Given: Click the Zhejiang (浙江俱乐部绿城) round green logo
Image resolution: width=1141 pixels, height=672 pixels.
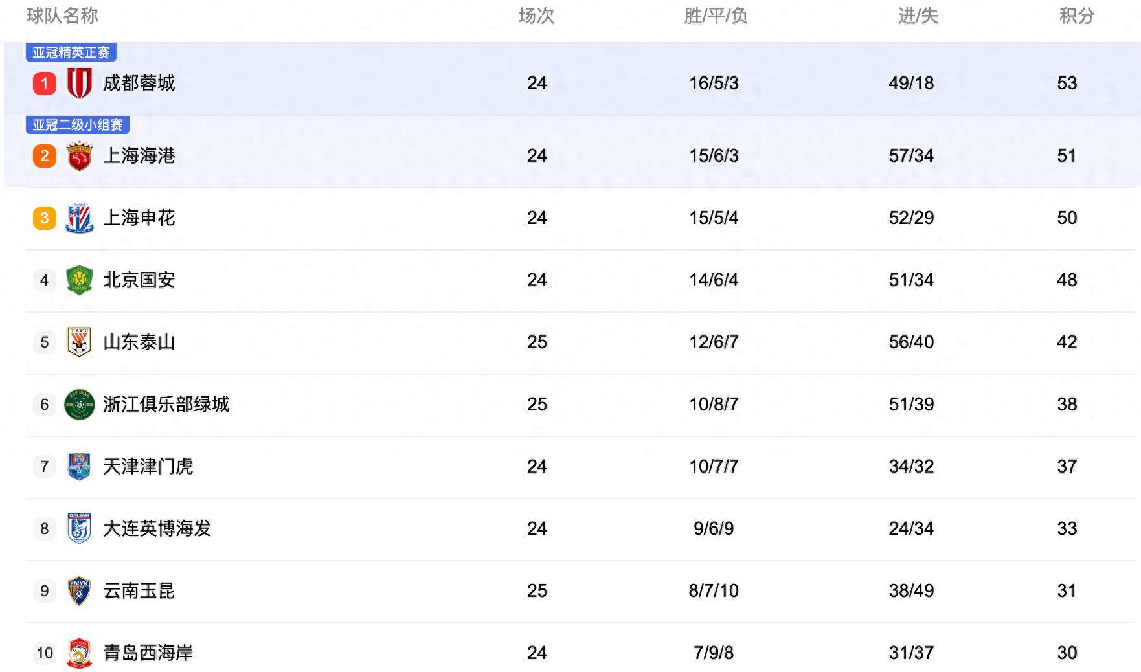Looking at the screenshot, I should pyautogui.click(x=80, y=405).
